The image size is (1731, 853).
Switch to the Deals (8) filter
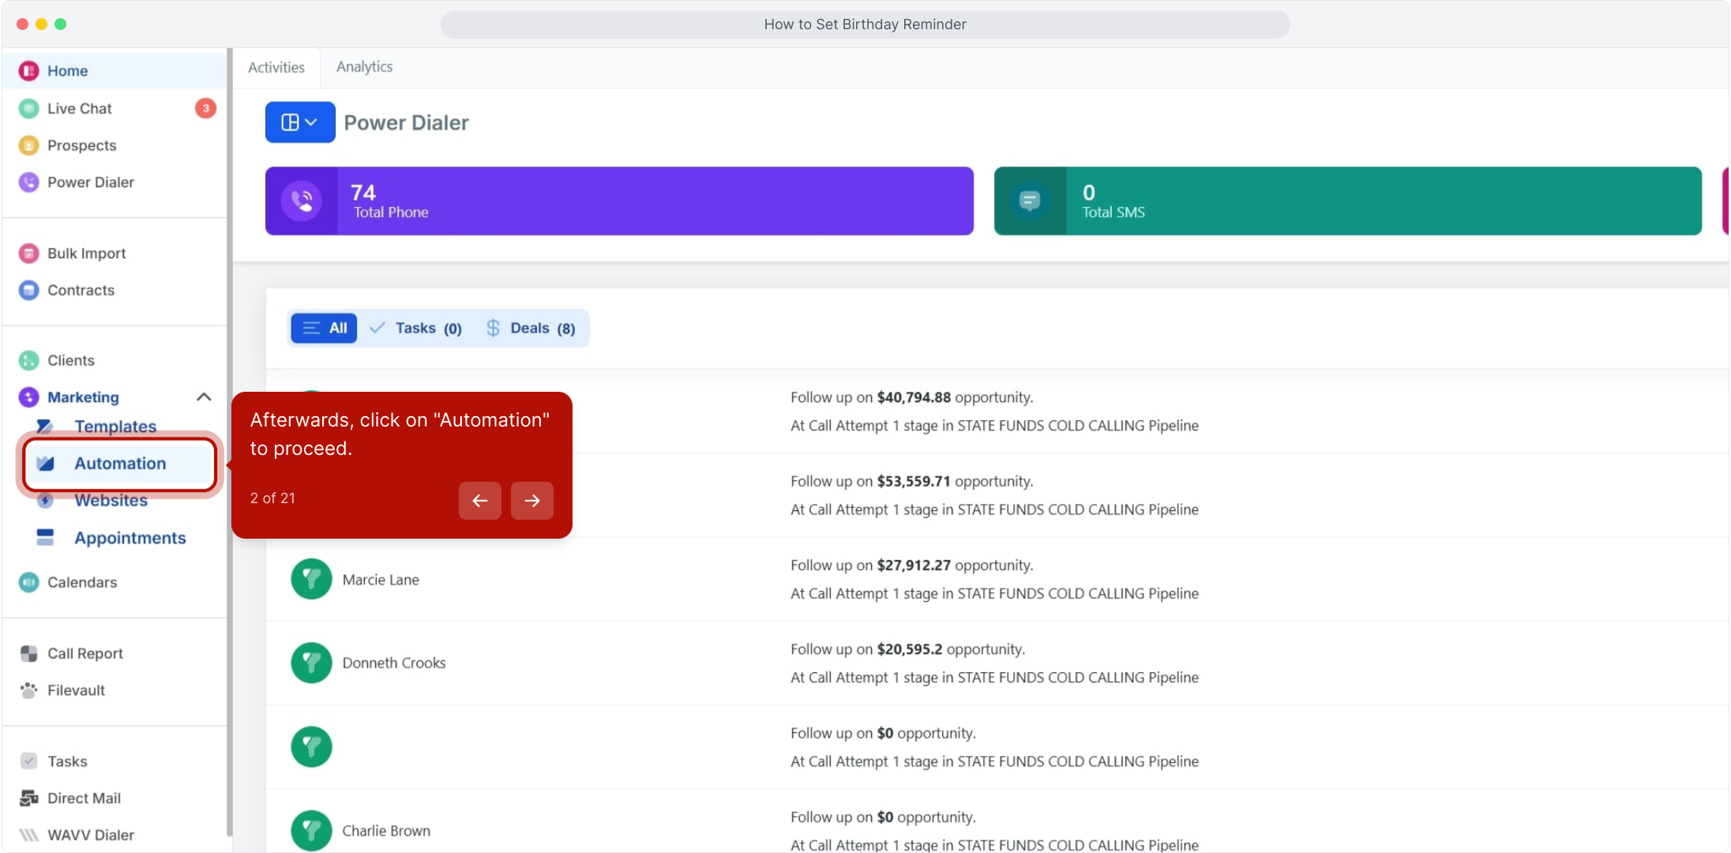tap(531, 329)
